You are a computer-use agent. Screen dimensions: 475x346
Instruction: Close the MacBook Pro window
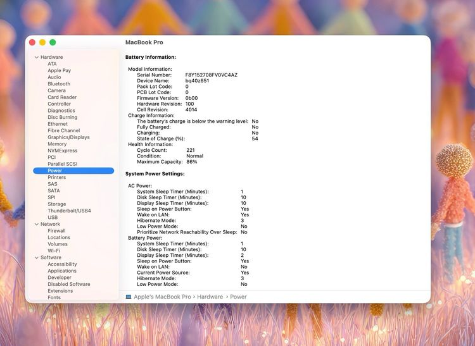point(32,42)
